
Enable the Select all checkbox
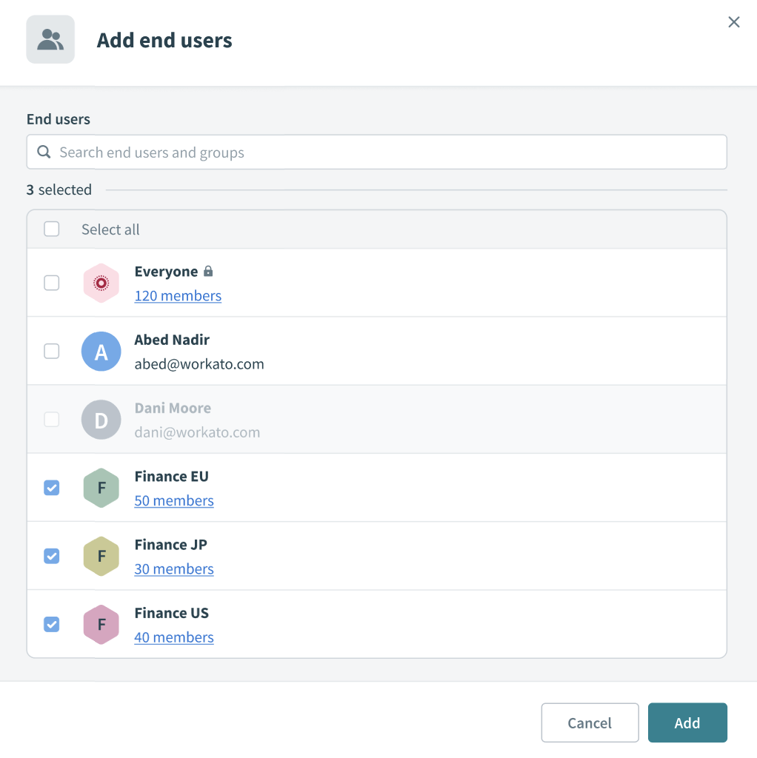(x=51, y=229)
